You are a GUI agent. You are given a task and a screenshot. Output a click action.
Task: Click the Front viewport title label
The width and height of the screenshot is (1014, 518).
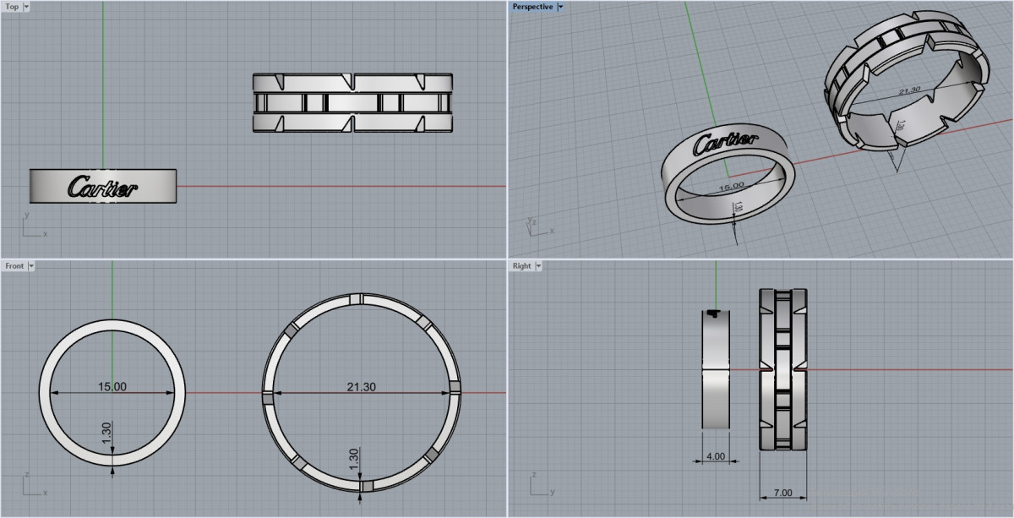[x=14, y=266]
